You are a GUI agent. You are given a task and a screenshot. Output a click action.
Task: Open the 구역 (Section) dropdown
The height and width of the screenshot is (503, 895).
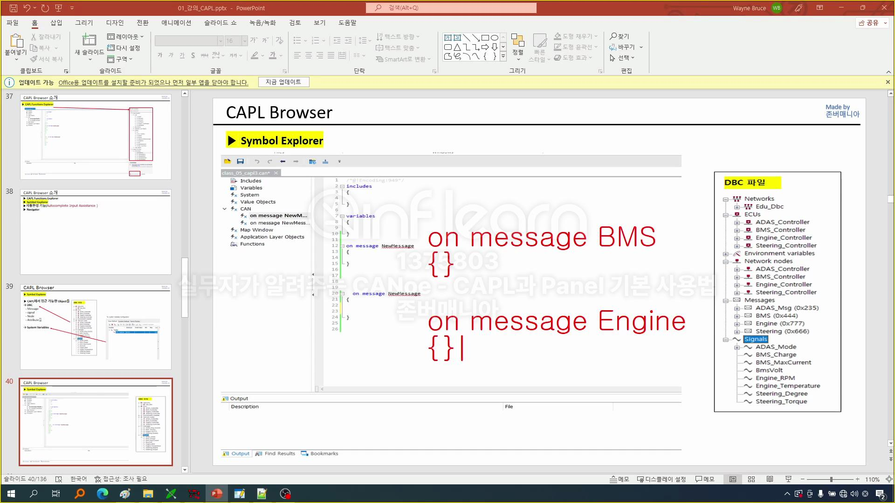pyautogui.click(x=120, y=59)
